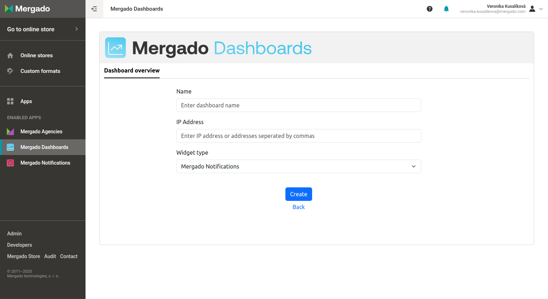Click the Mergado Dashboards page title
Viewport: 548px width, 299px height.
click(137, 9)
